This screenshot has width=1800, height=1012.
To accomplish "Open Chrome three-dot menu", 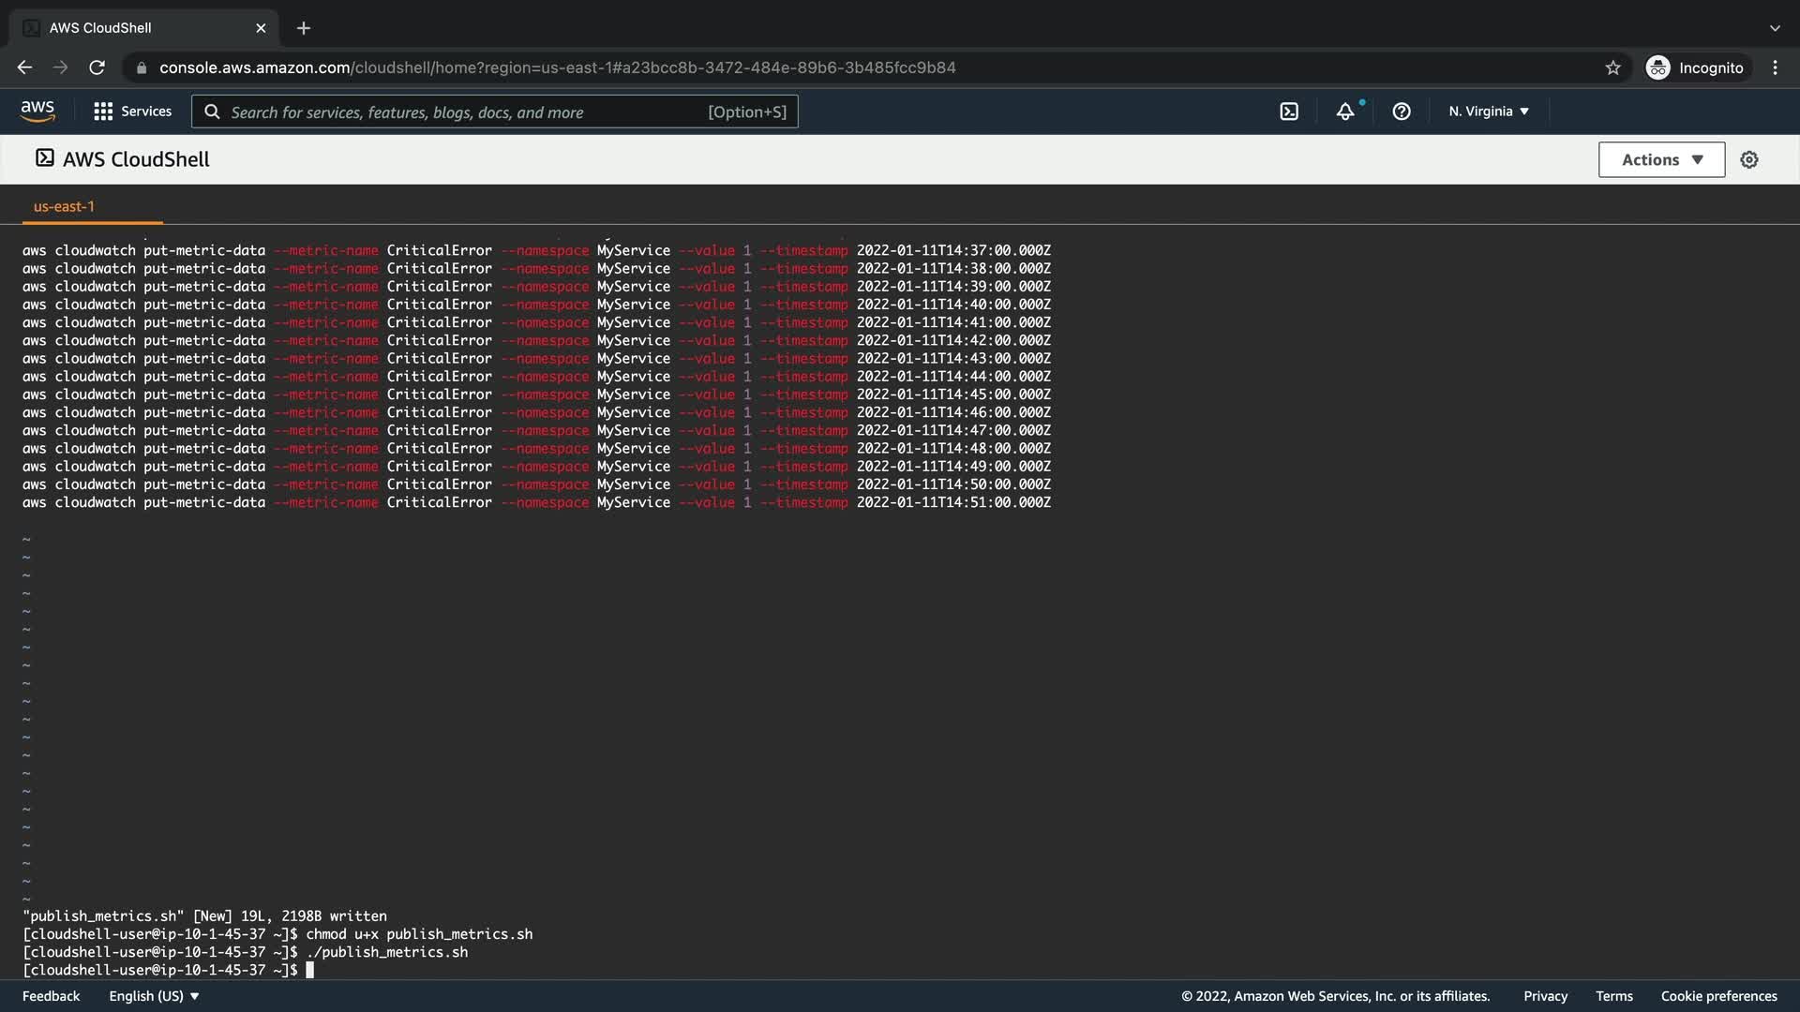I will [1775, 67].
